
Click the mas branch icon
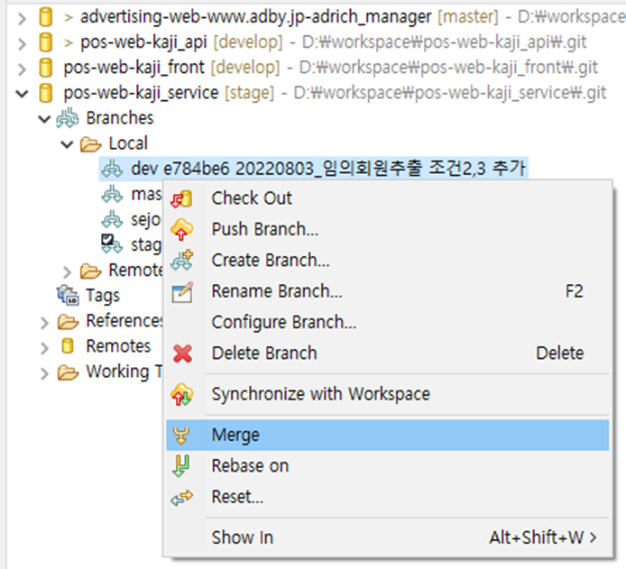tap(112, 195)
